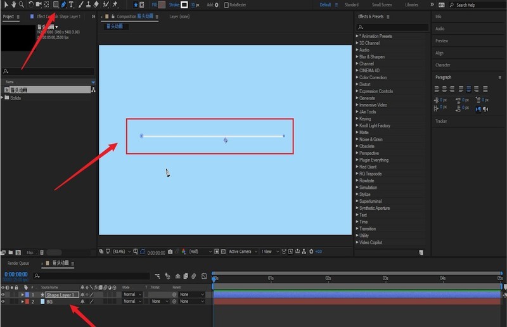Click the snapshot camera icon in viewer
507x327 pixels.
(170, 252)
